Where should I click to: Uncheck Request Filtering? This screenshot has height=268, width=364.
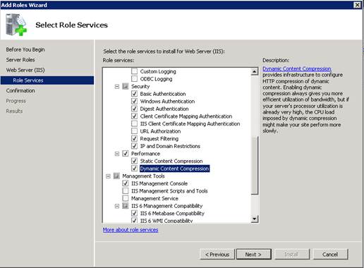pos(134,138)
